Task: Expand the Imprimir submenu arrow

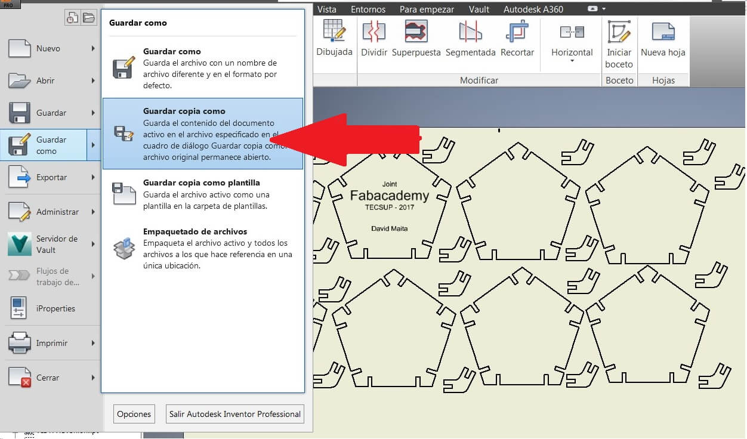Action: tap(93, 343)
